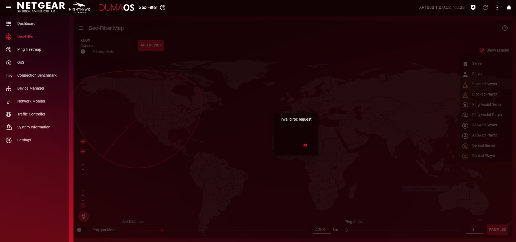Zoom out on the map
The image size is (516, 242).
[83, 151]
